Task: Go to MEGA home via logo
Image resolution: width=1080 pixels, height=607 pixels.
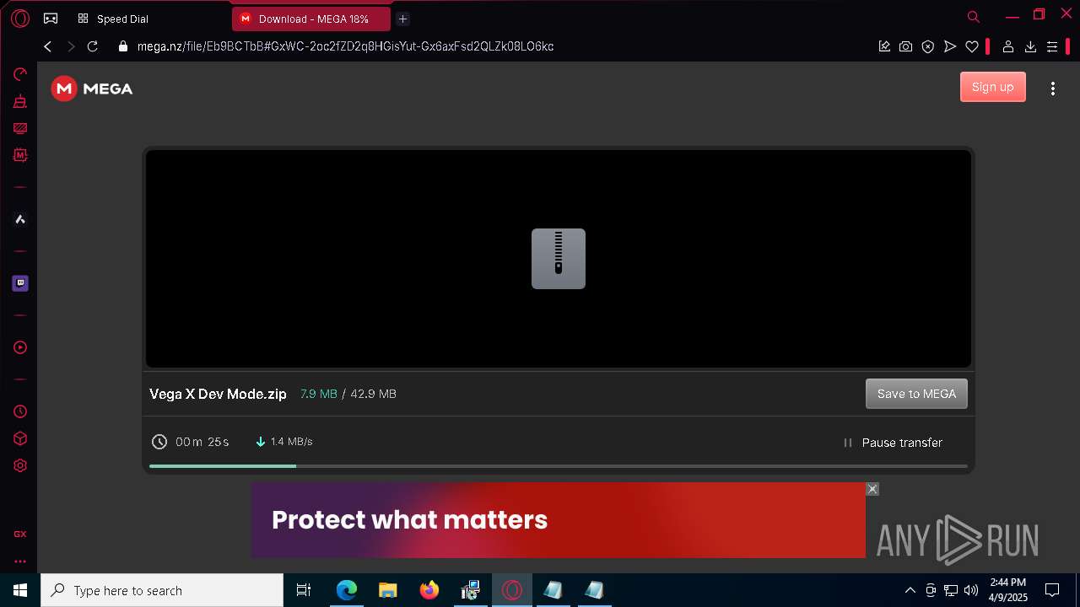Action: coord(92,89)
